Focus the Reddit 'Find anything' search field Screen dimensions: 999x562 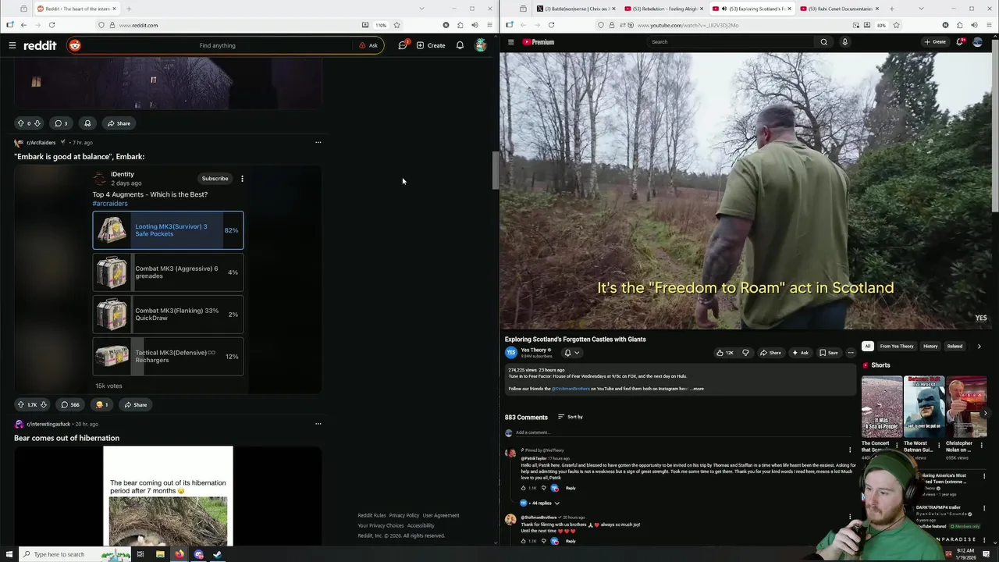217,45
